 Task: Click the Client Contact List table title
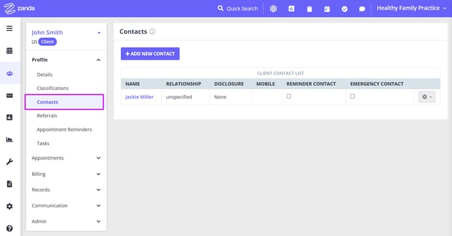coord(280,73)
